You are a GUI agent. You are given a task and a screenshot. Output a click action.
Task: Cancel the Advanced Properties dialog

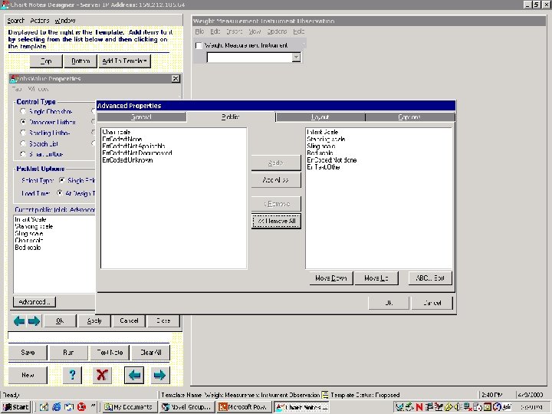click(432, 303)
